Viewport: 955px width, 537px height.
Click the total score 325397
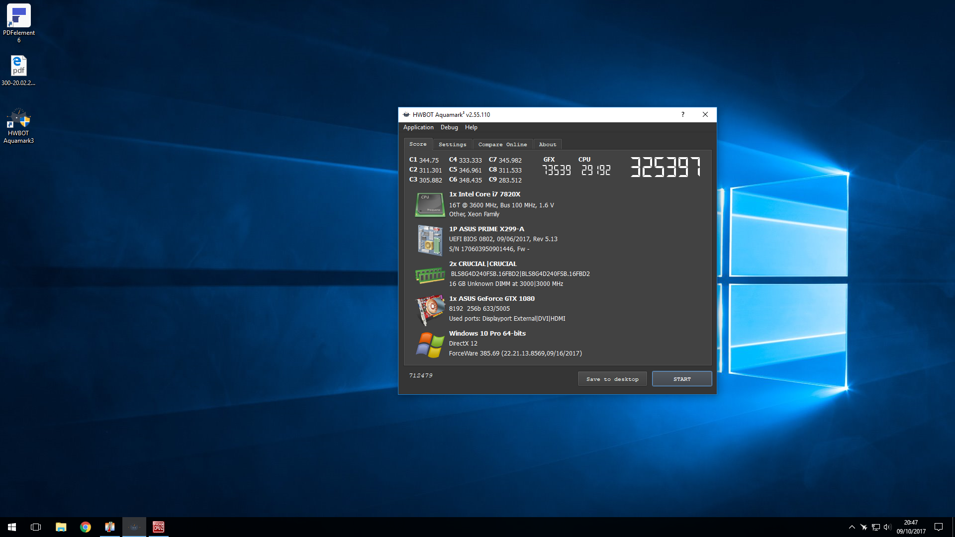point(666,167)
